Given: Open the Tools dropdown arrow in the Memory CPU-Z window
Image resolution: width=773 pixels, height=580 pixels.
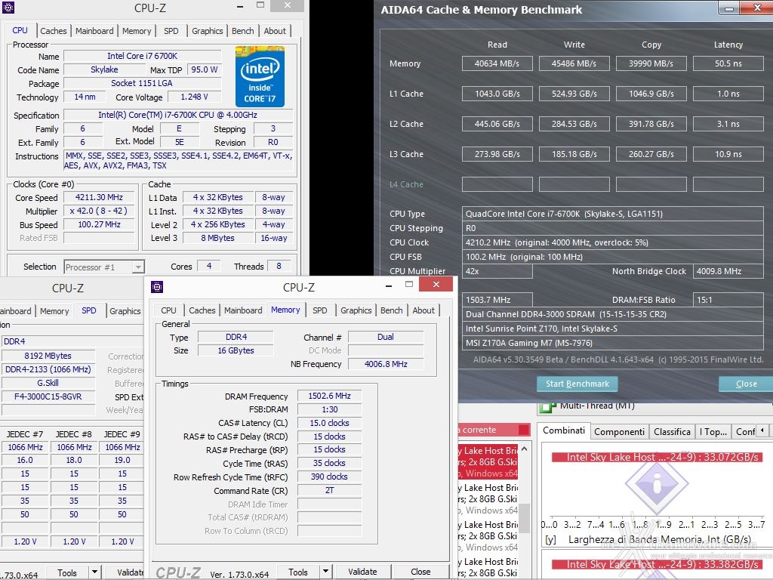Looking at the screenshot, I should point(325,571).
